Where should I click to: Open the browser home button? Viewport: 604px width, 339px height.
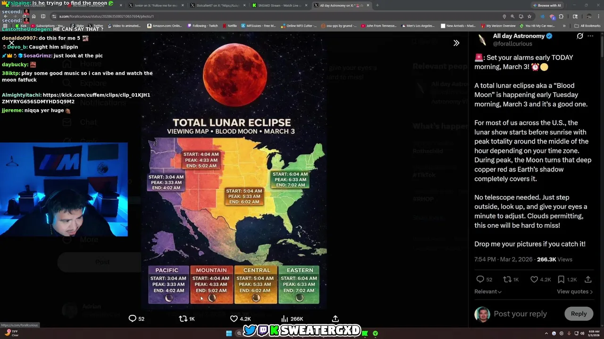point(34,16)
